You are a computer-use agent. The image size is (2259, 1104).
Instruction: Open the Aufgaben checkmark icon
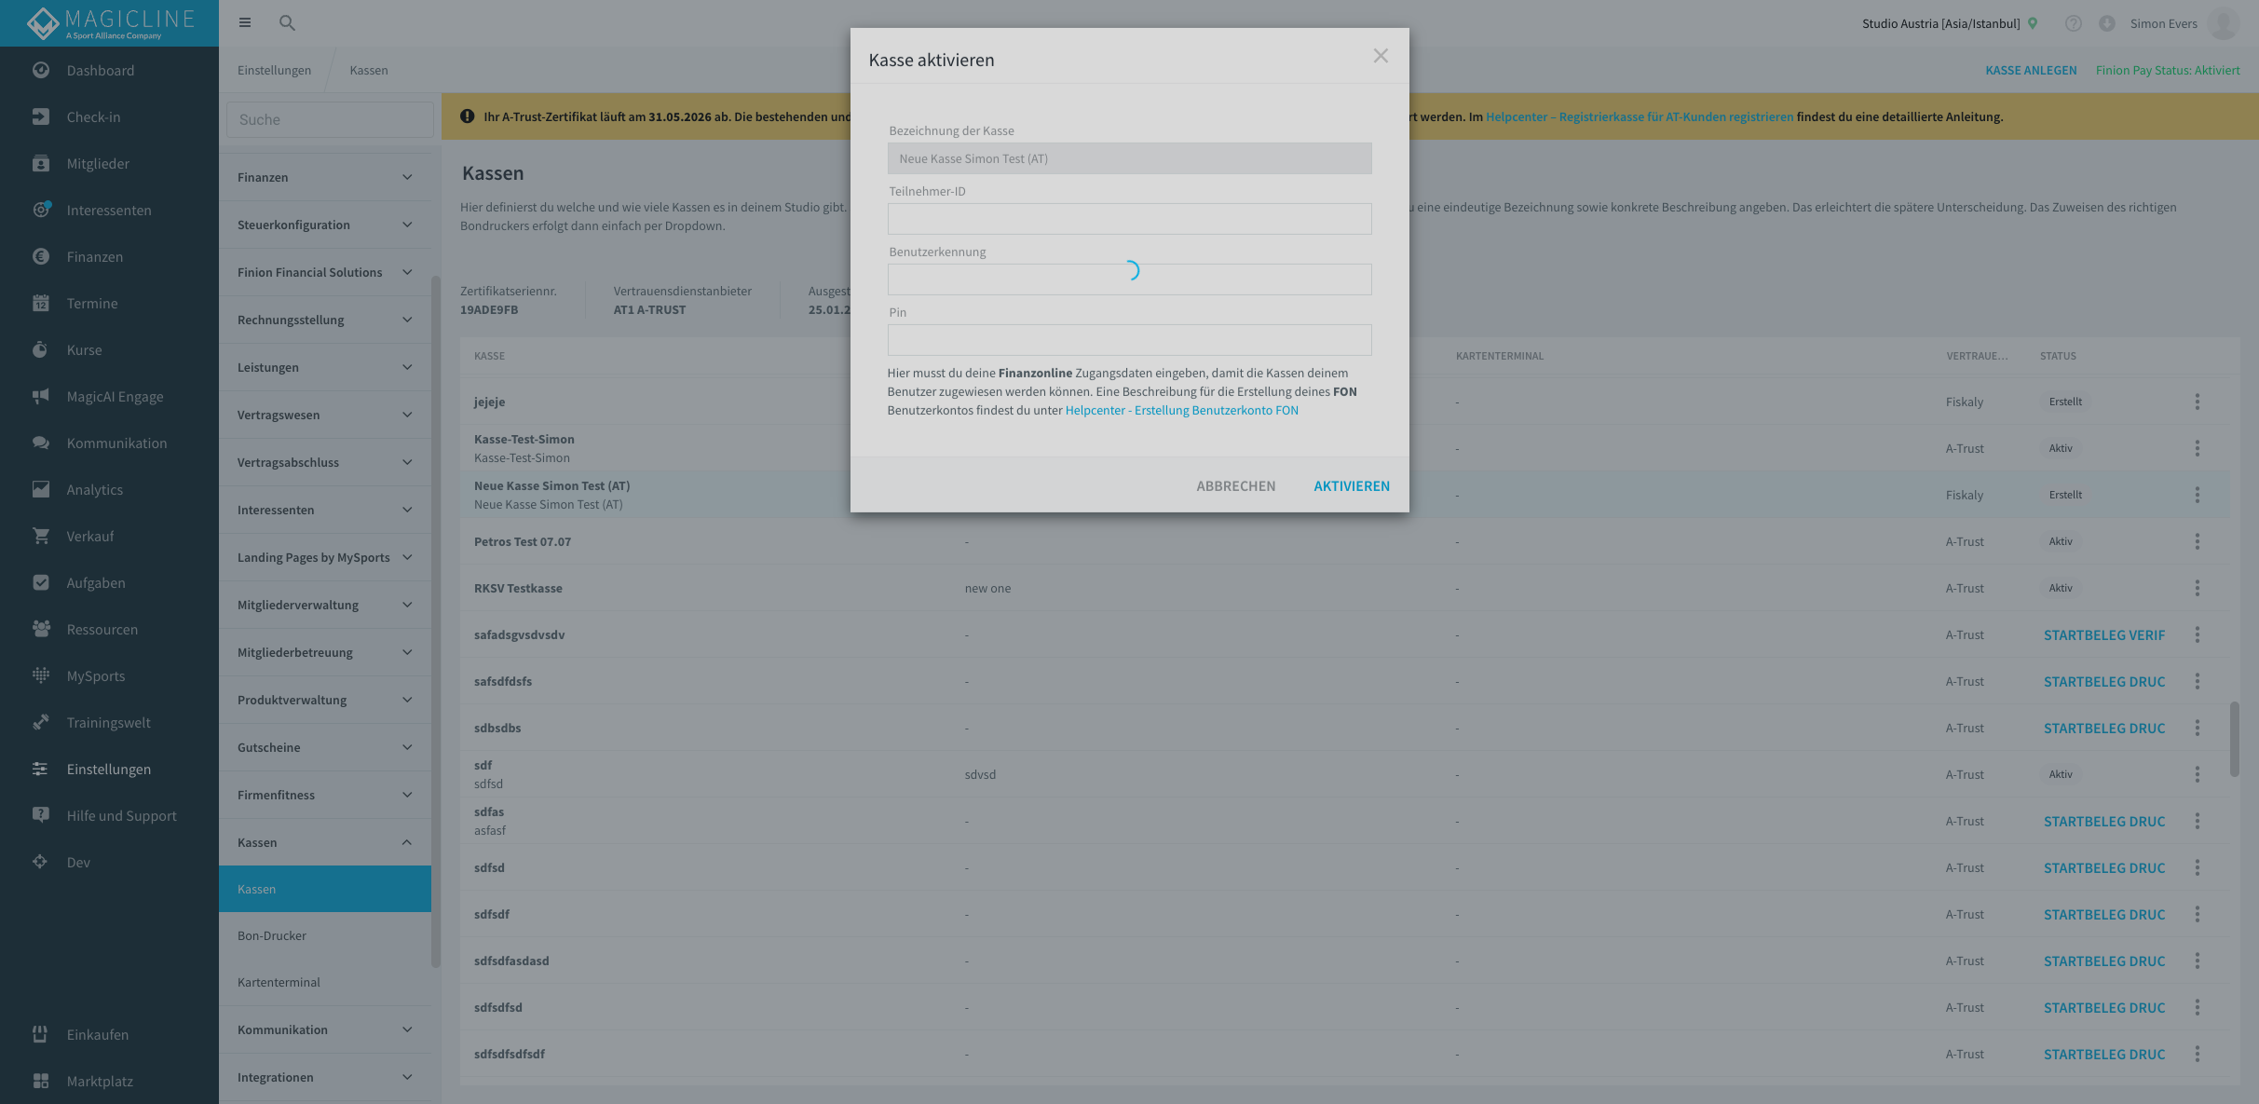40,582
